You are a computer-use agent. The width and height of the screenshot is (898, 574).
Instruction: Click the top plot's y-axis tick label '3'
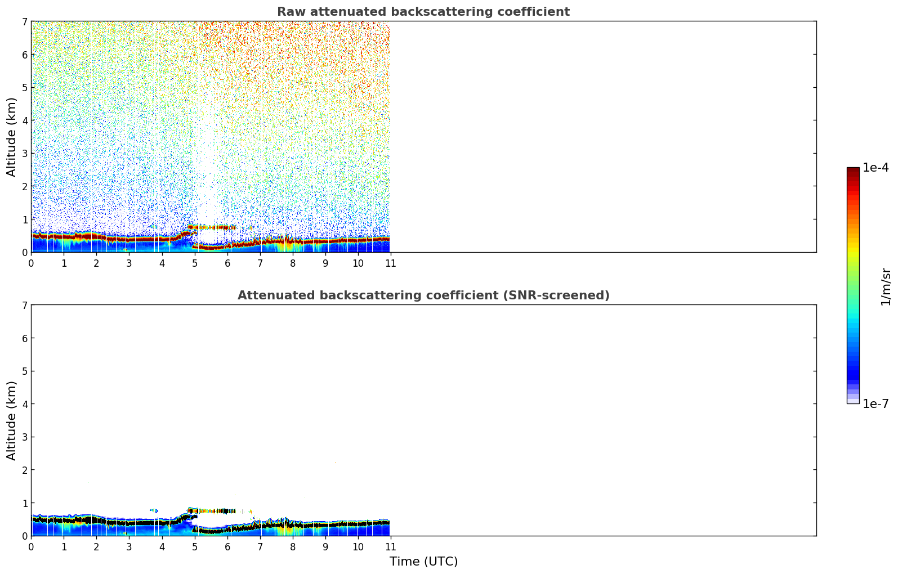24,153
